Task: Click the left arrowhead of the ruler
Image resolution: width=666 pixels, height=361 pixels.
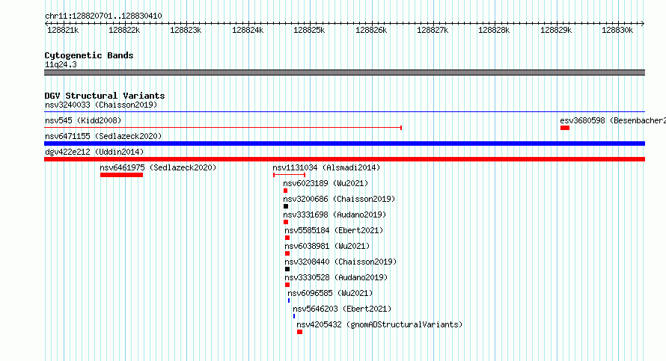Action: (x=46, y=24)
